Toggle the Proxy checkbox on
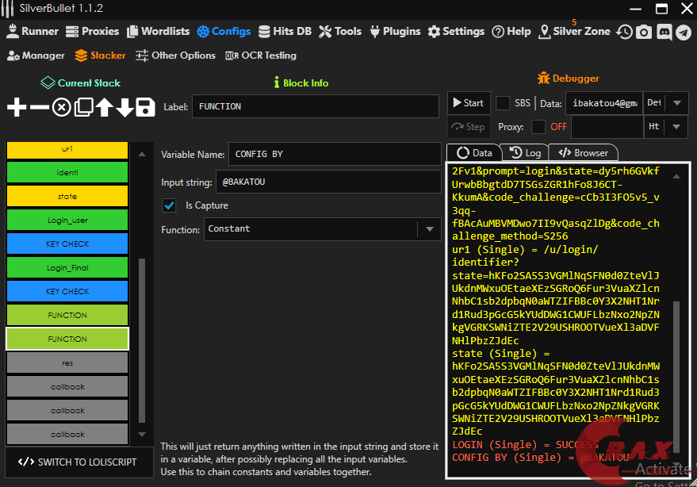The height and width of the screenshot is (487, 697). coord(538,127)
